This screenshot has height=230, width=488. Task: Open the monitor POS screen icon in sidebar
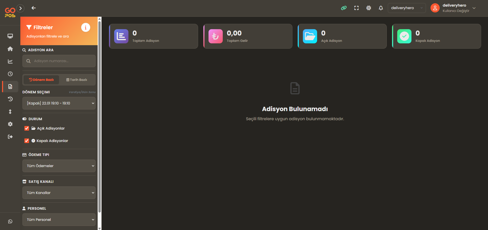click(10, 36)
